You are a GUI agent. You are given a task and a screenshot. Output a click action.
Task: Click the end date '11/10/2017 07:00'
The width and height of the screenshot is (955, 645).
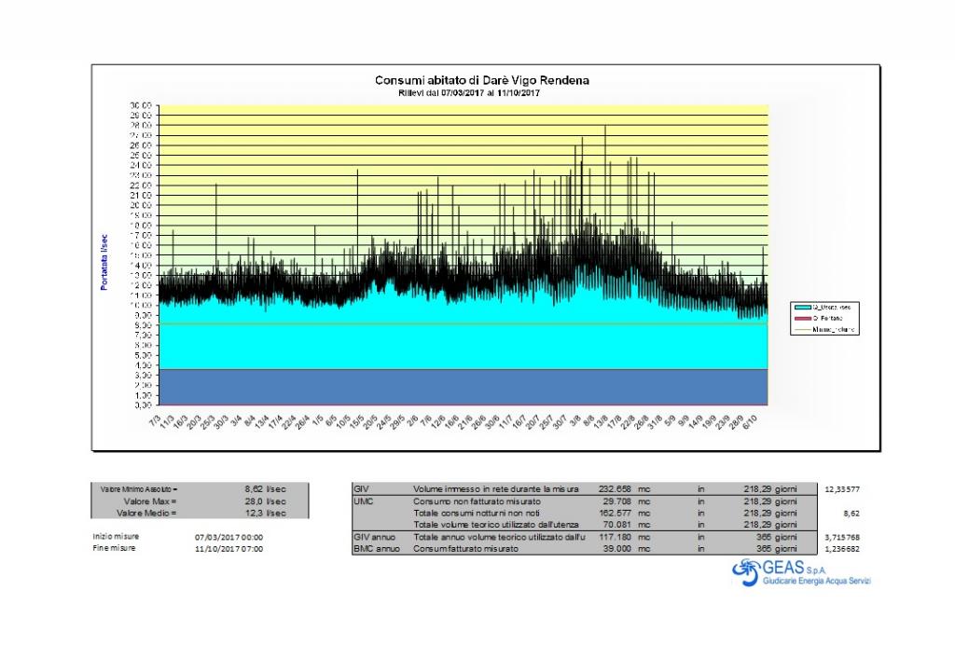[229, 549]
